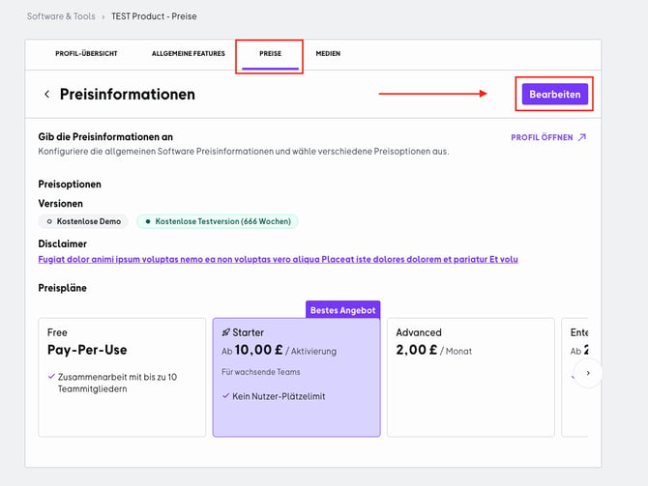Click the checkmark next to Kein Nutzer-Plätzelimit

(225, 396)
